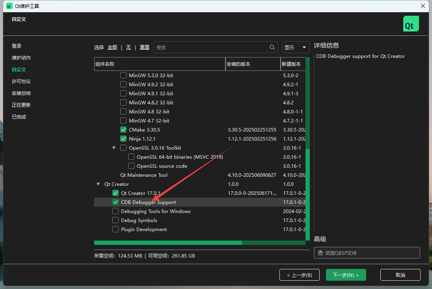Image resolution: width=432 pixels, height=289 pixels.
Task: Check OpenSSL source code checkbox
Action: 131,166
